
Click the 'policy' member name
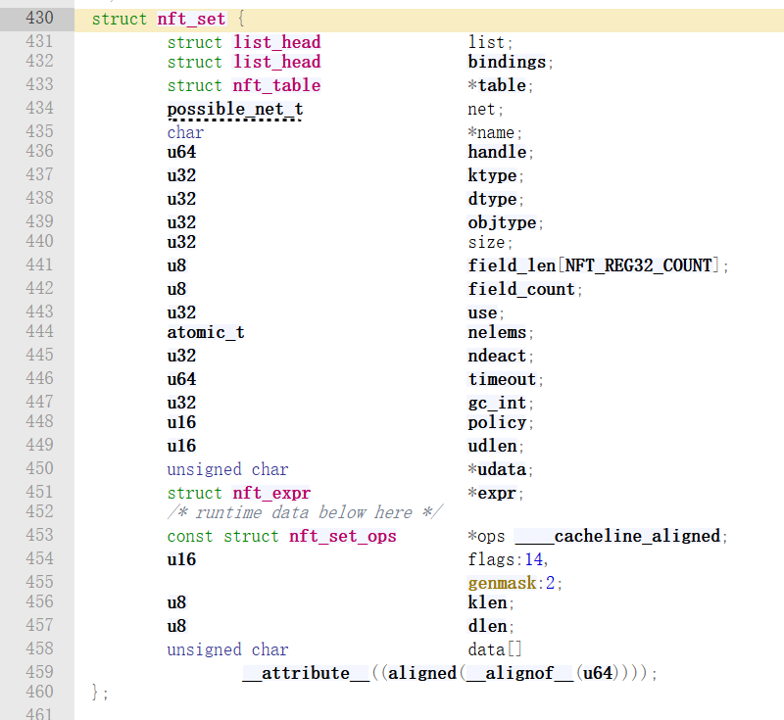(497, 423)
